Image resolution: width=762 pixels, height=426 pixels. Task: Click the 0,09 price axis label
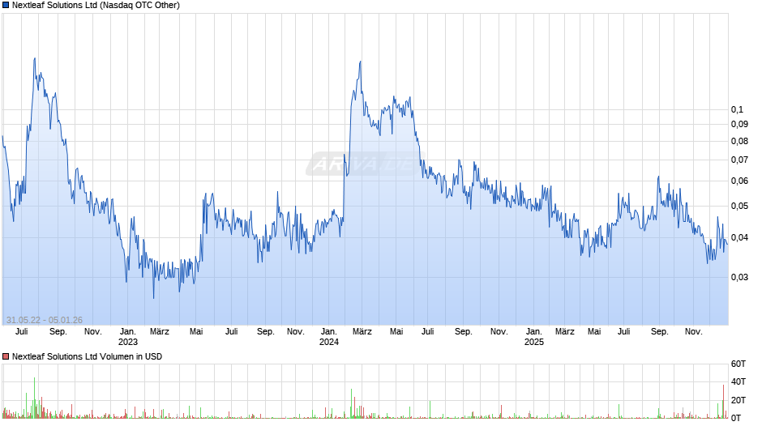[739, 125]
